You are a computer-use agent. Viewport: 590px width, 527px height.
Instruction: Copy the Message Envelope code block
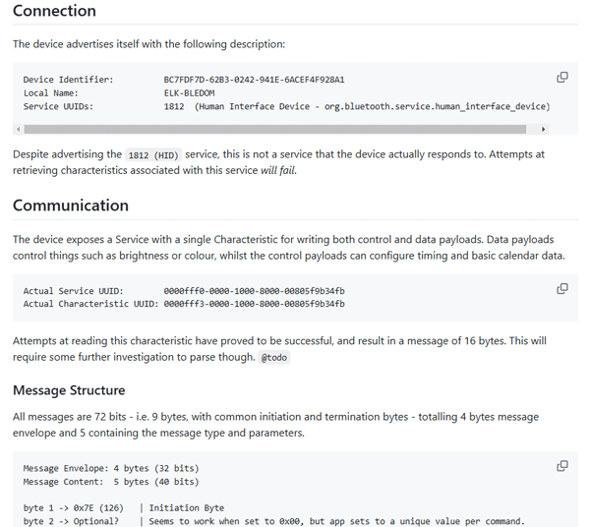coord(562,466)
